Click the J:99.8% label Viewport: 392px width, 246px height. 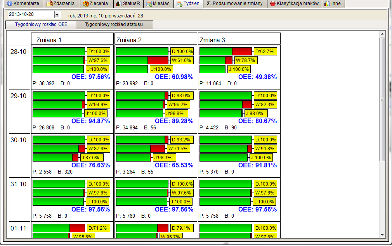coord(176,114)
